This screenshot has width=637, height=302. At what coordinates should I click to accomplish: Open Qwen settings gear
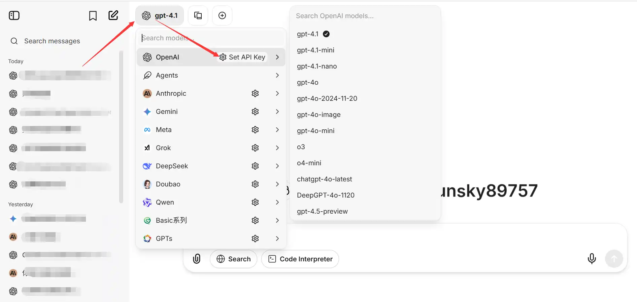255,202
